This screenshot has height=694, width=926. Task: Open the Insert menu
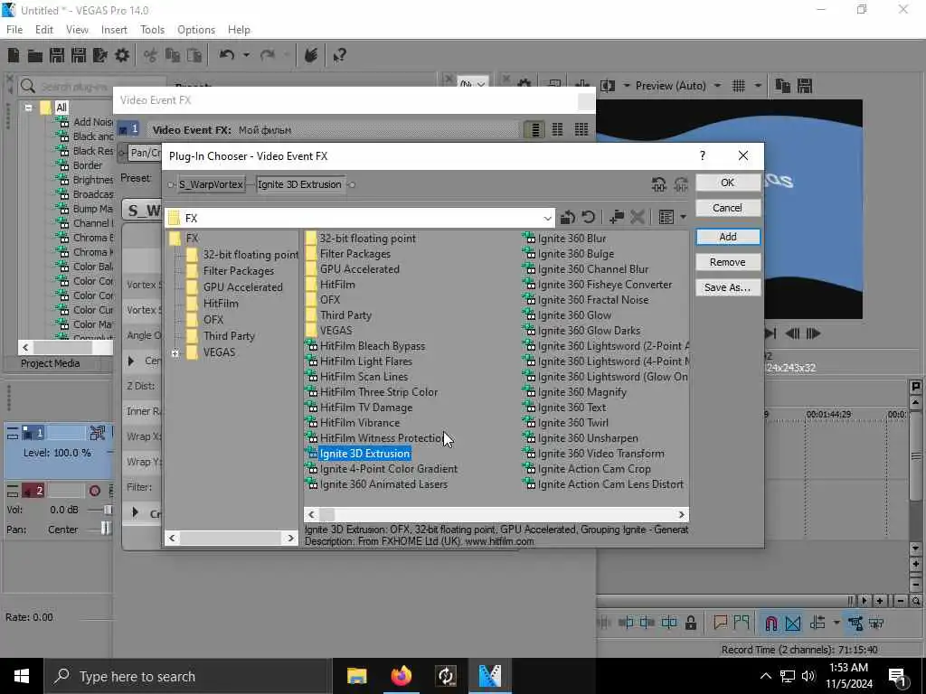pos(114,30)
